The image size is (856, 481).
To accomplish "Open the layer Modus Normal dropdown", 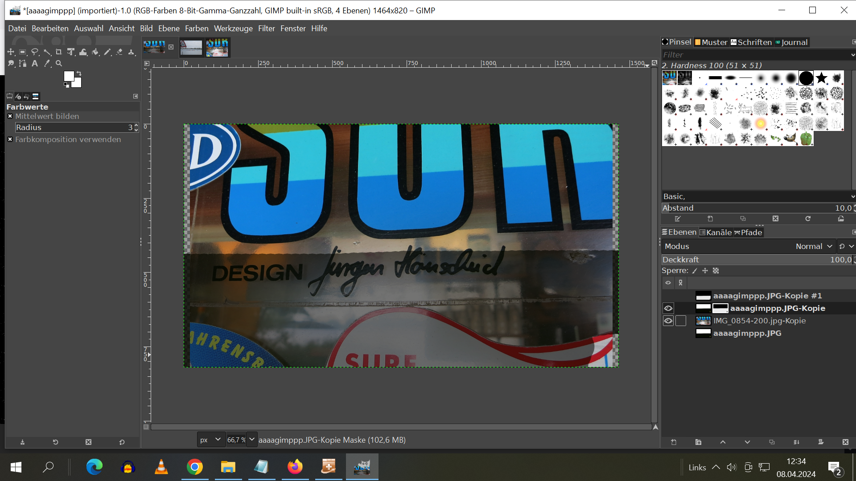I will (748, 246).
